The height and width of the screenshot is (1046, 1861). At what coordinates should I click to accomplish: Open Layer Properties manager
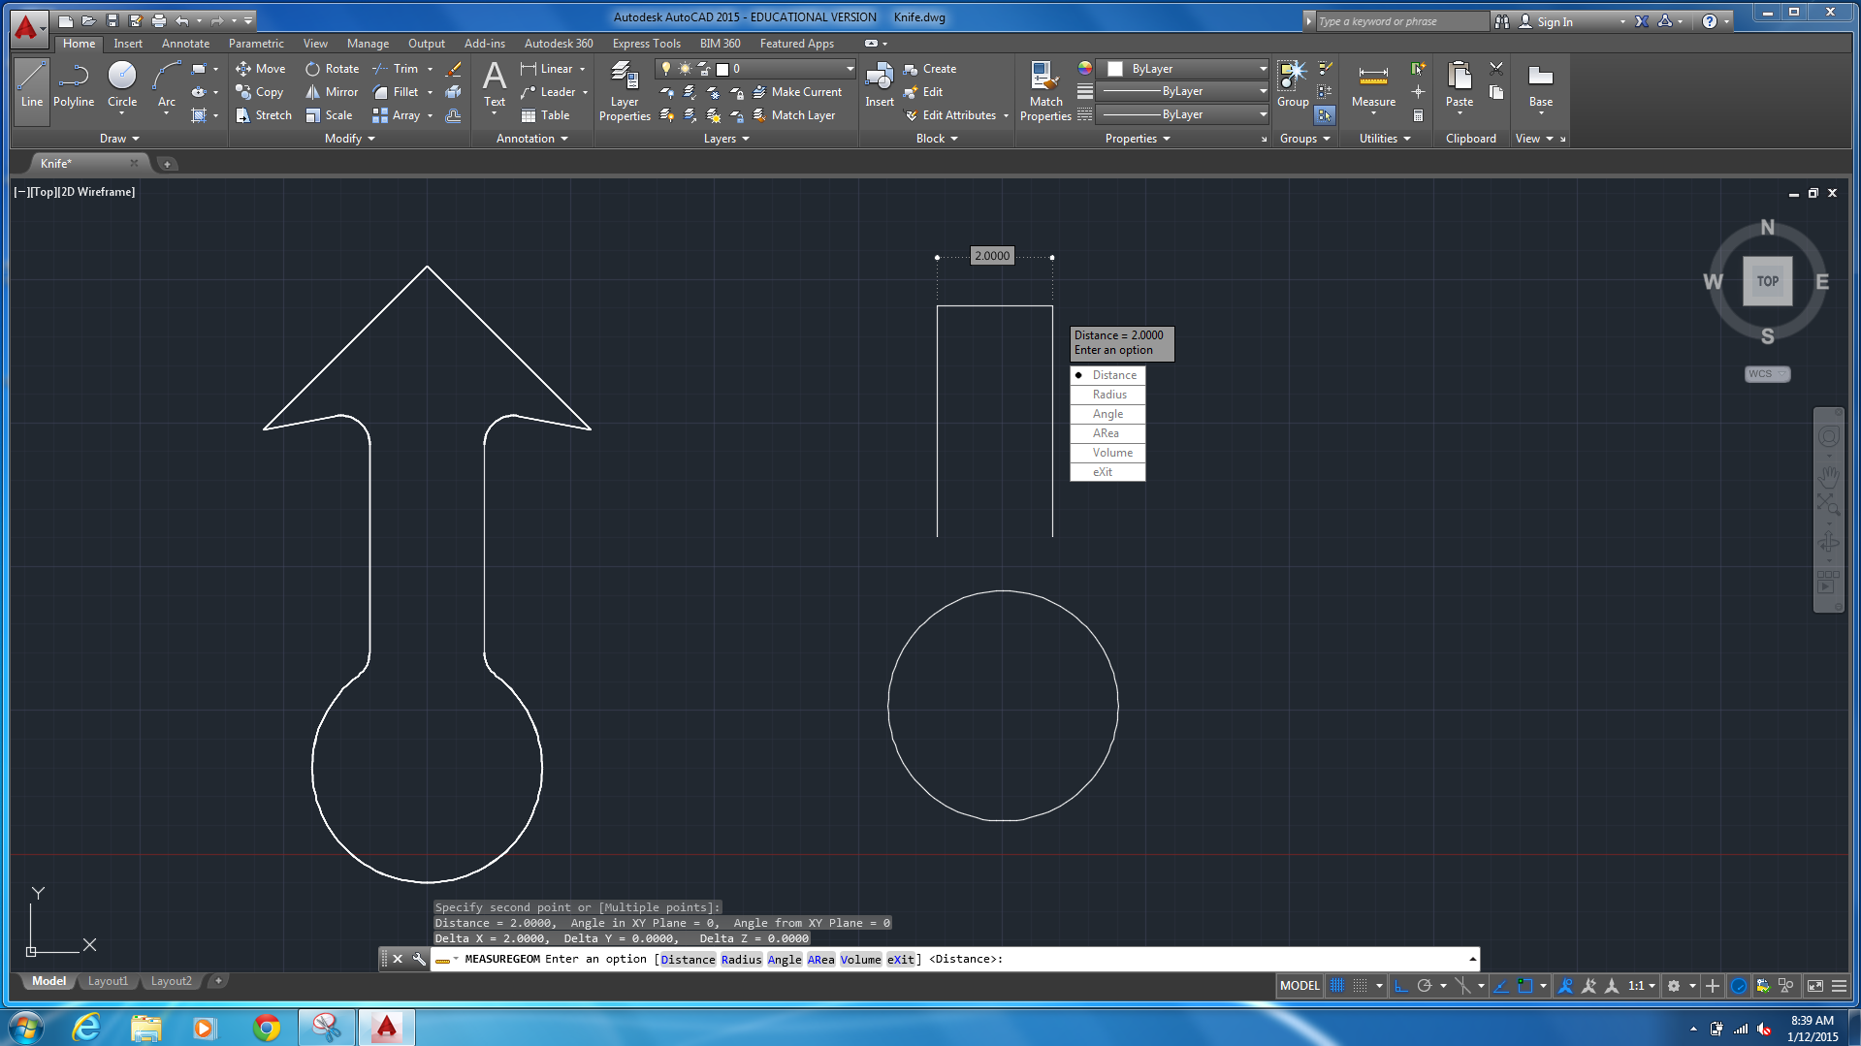625,91
